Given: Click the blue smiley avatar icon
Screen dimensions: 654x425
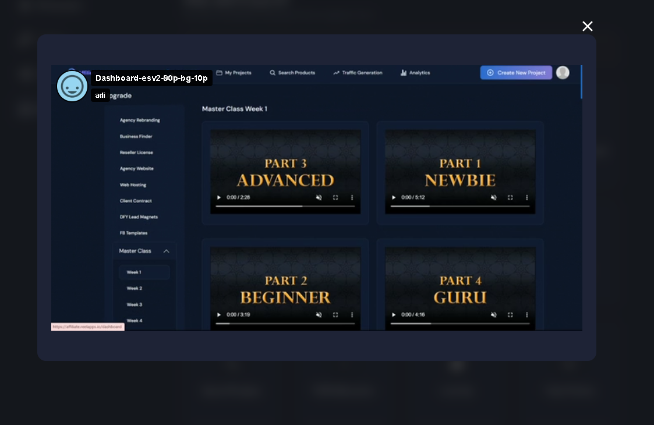Looking at the screenshot, I should click(x=72, y=86).
